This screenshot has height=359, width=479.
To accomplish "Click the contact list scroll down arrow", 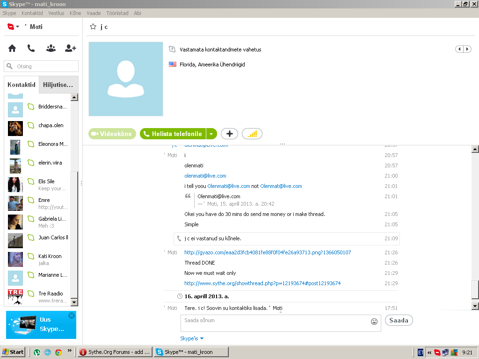I will [x=74, y=302].
